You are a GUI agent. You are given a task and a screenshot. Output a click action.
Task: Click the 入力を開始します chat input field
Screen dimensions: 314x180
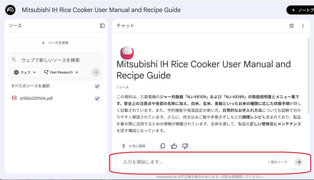(x=211, y=162)
